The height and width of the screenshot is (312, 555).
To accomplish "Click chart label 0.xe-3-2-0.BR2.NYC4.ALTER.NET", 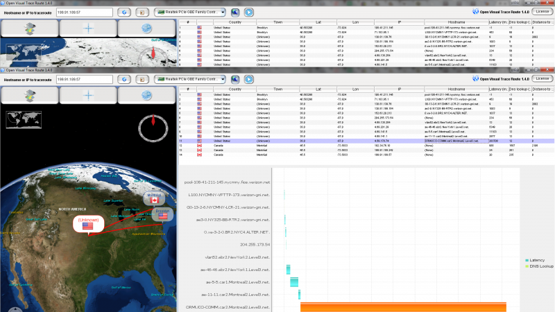I will pyautogui.click(x=237, y=232).
